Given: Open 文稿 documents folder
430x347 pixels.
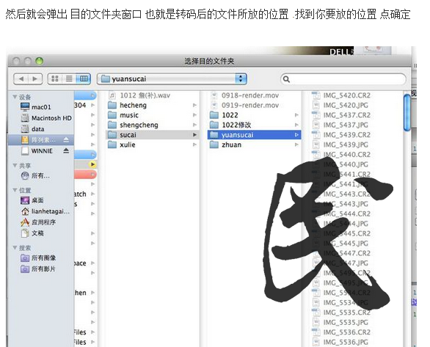Looking at the screenshot, I should tap(32, 233).
